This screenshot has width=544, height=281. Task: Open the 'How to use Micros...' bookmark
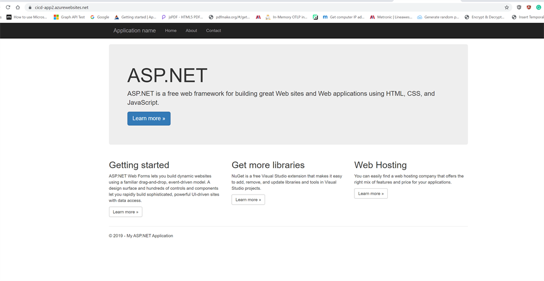pos(27,17)
